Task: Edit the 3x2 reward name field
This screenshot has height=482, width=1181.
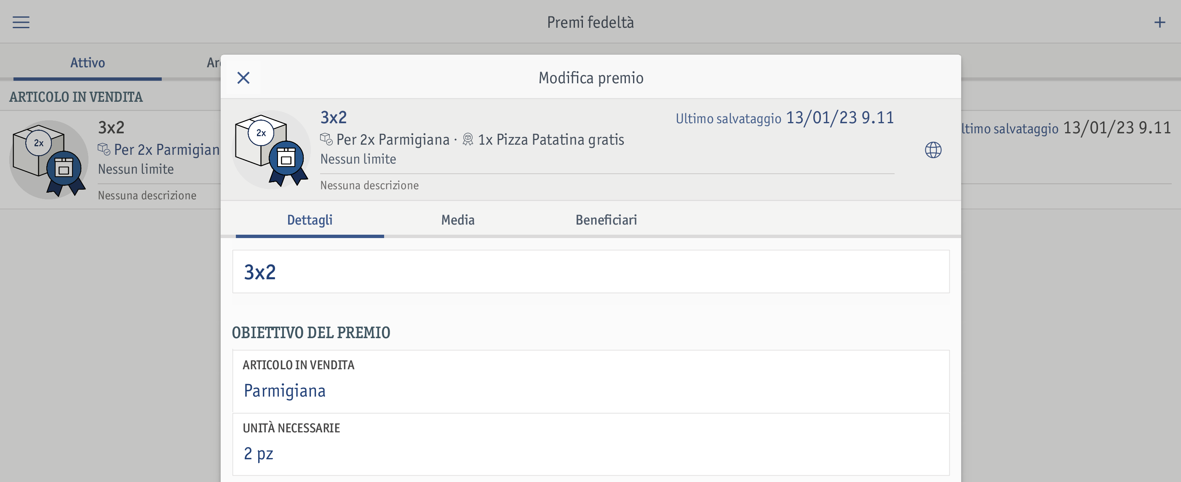Action: coord(590,271)
